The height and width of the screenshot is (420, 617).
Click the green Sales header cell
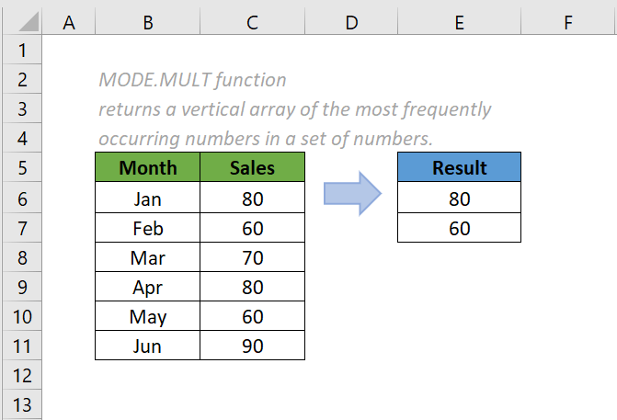253,168
